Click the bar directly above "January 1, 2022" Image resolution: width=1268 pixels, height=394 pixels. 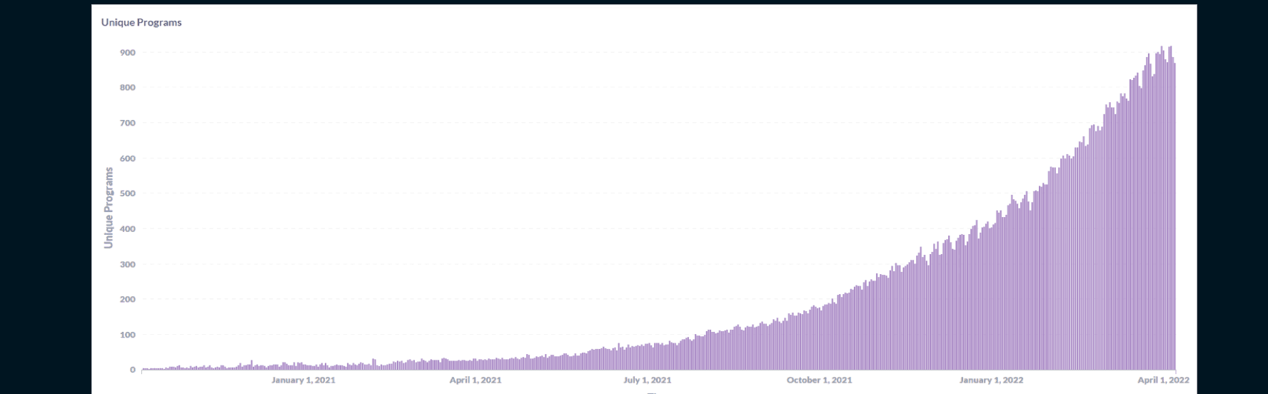[x=991, y=300]
